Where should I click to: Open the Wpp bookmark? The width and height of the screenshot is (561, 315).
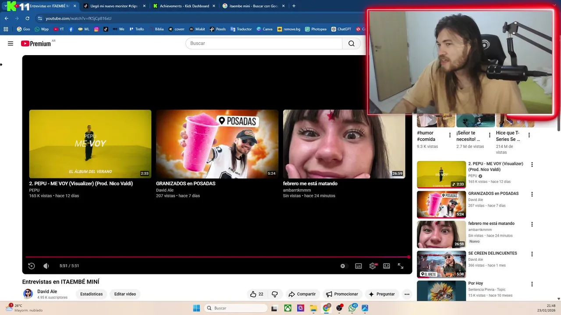(42, 29)
